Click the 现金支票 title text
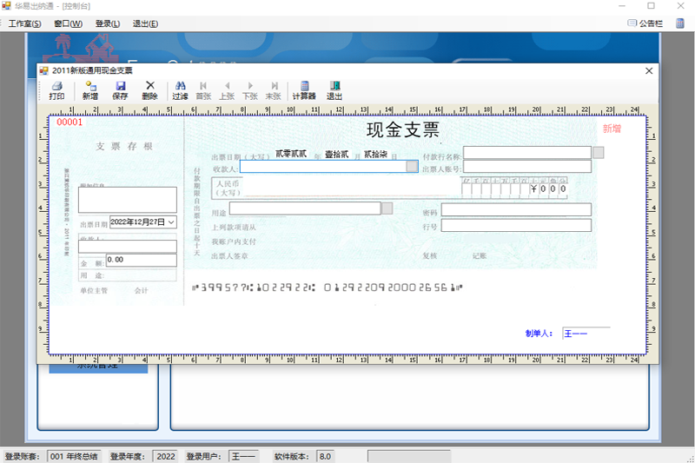695x463 pixels. point(403,129)
